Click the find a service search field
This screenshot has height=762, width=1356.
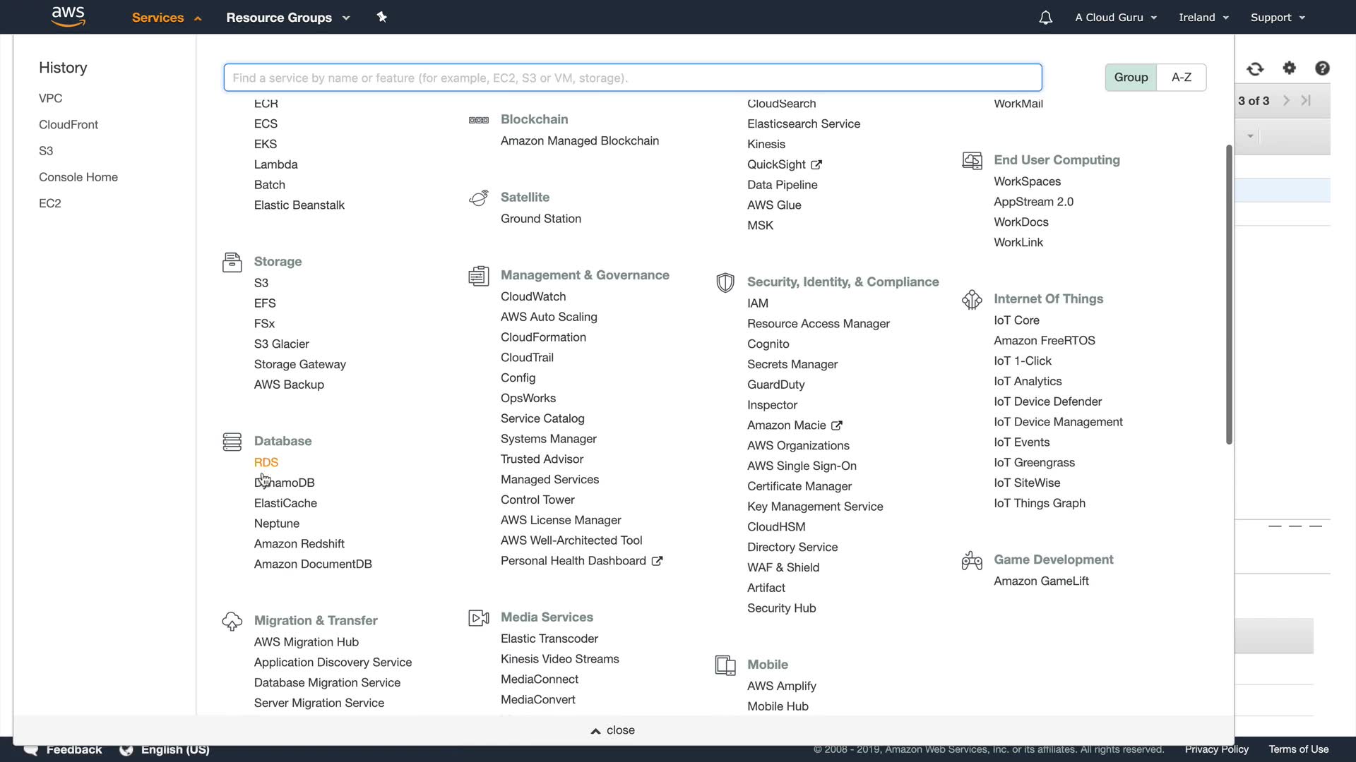tap(632, 78)
